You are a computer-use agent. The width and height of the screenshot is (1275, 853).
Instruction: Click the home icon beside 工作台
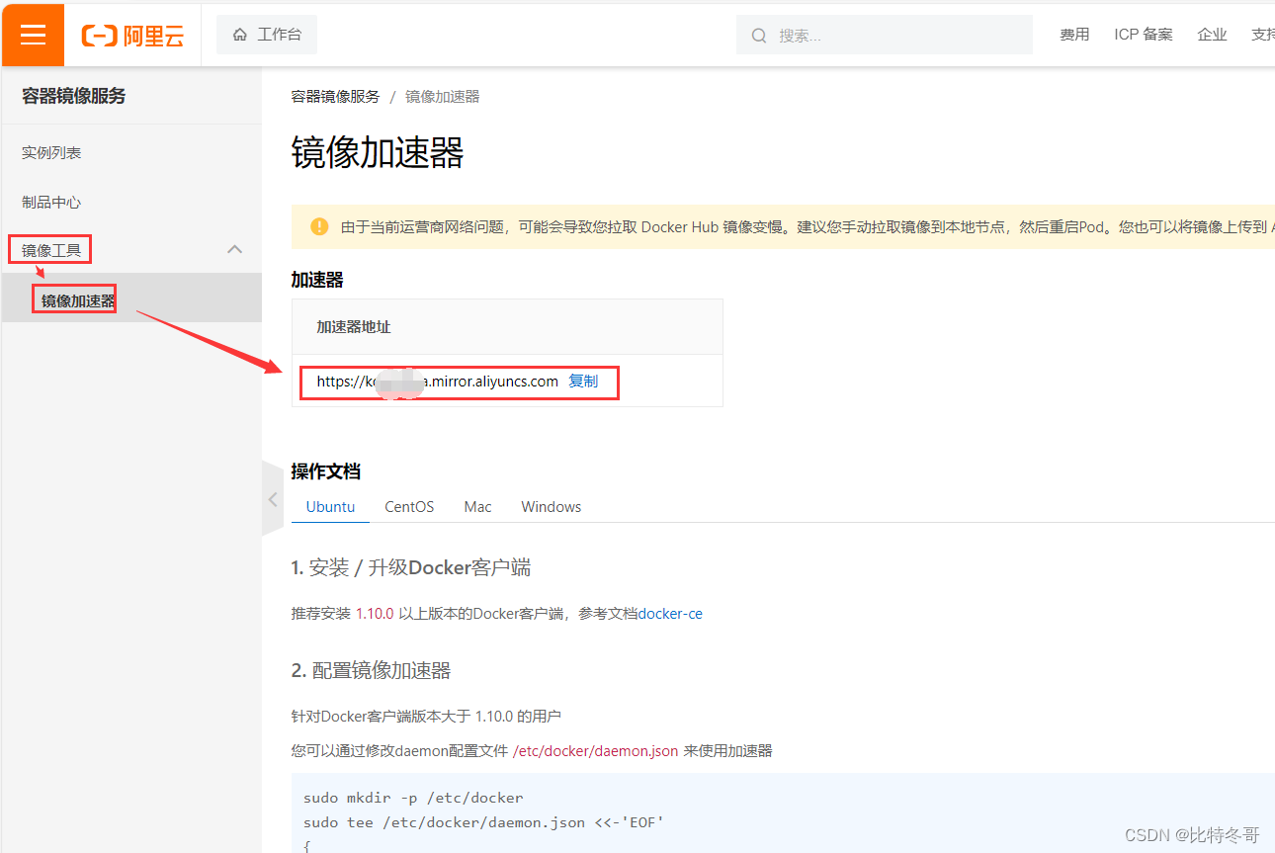(x=240, y=35)
